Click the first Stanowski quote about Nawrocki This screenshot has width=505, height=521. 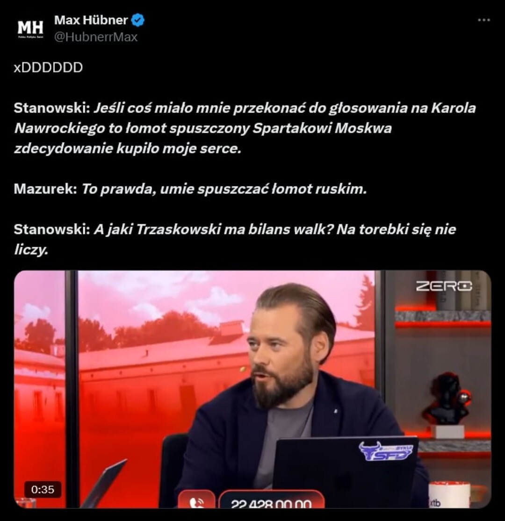pyautogui.click(x=245, y=128)
